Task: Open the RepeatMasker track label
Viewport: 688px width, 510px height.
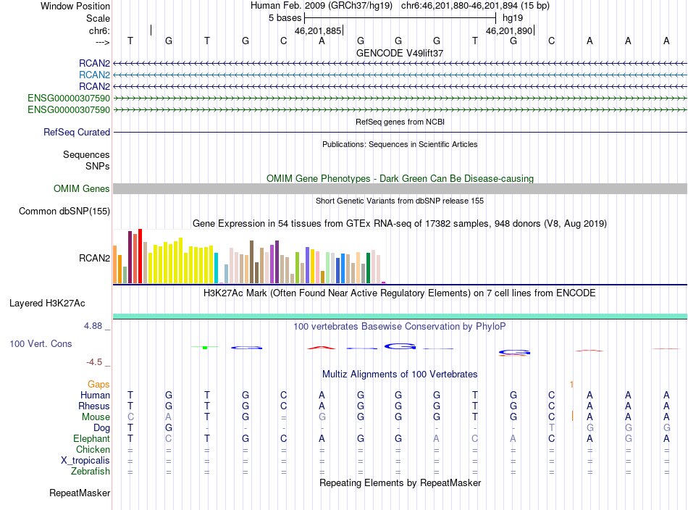Action: [x=80, y=493]
